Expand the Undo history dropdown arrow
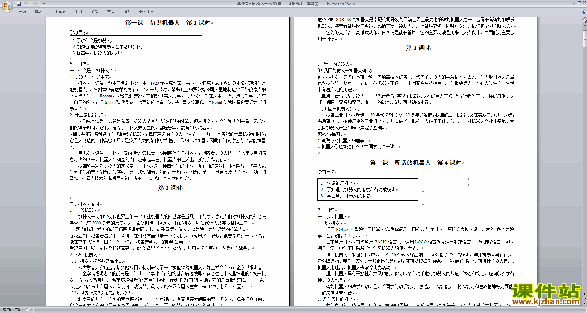Image resolution: width=587 pixels, height=313 pixels. click(30, 4)
